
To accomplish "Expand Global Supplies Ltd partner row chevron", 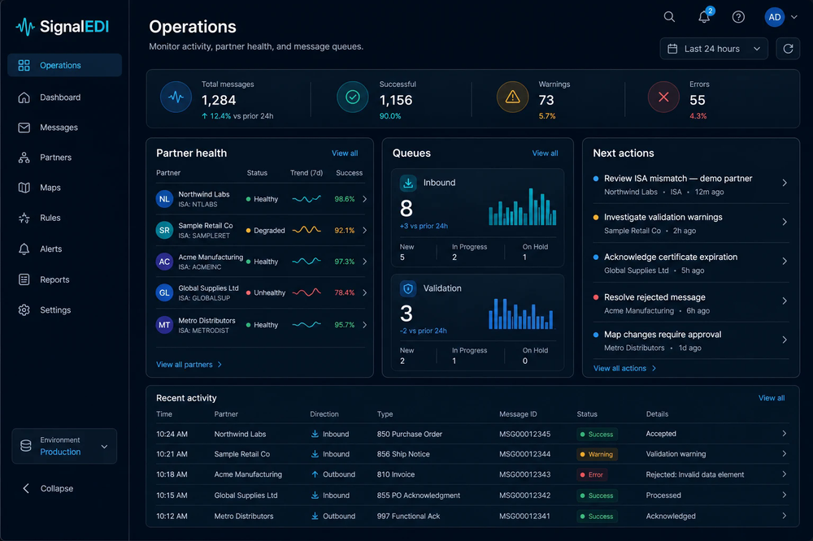I will 364,292.
